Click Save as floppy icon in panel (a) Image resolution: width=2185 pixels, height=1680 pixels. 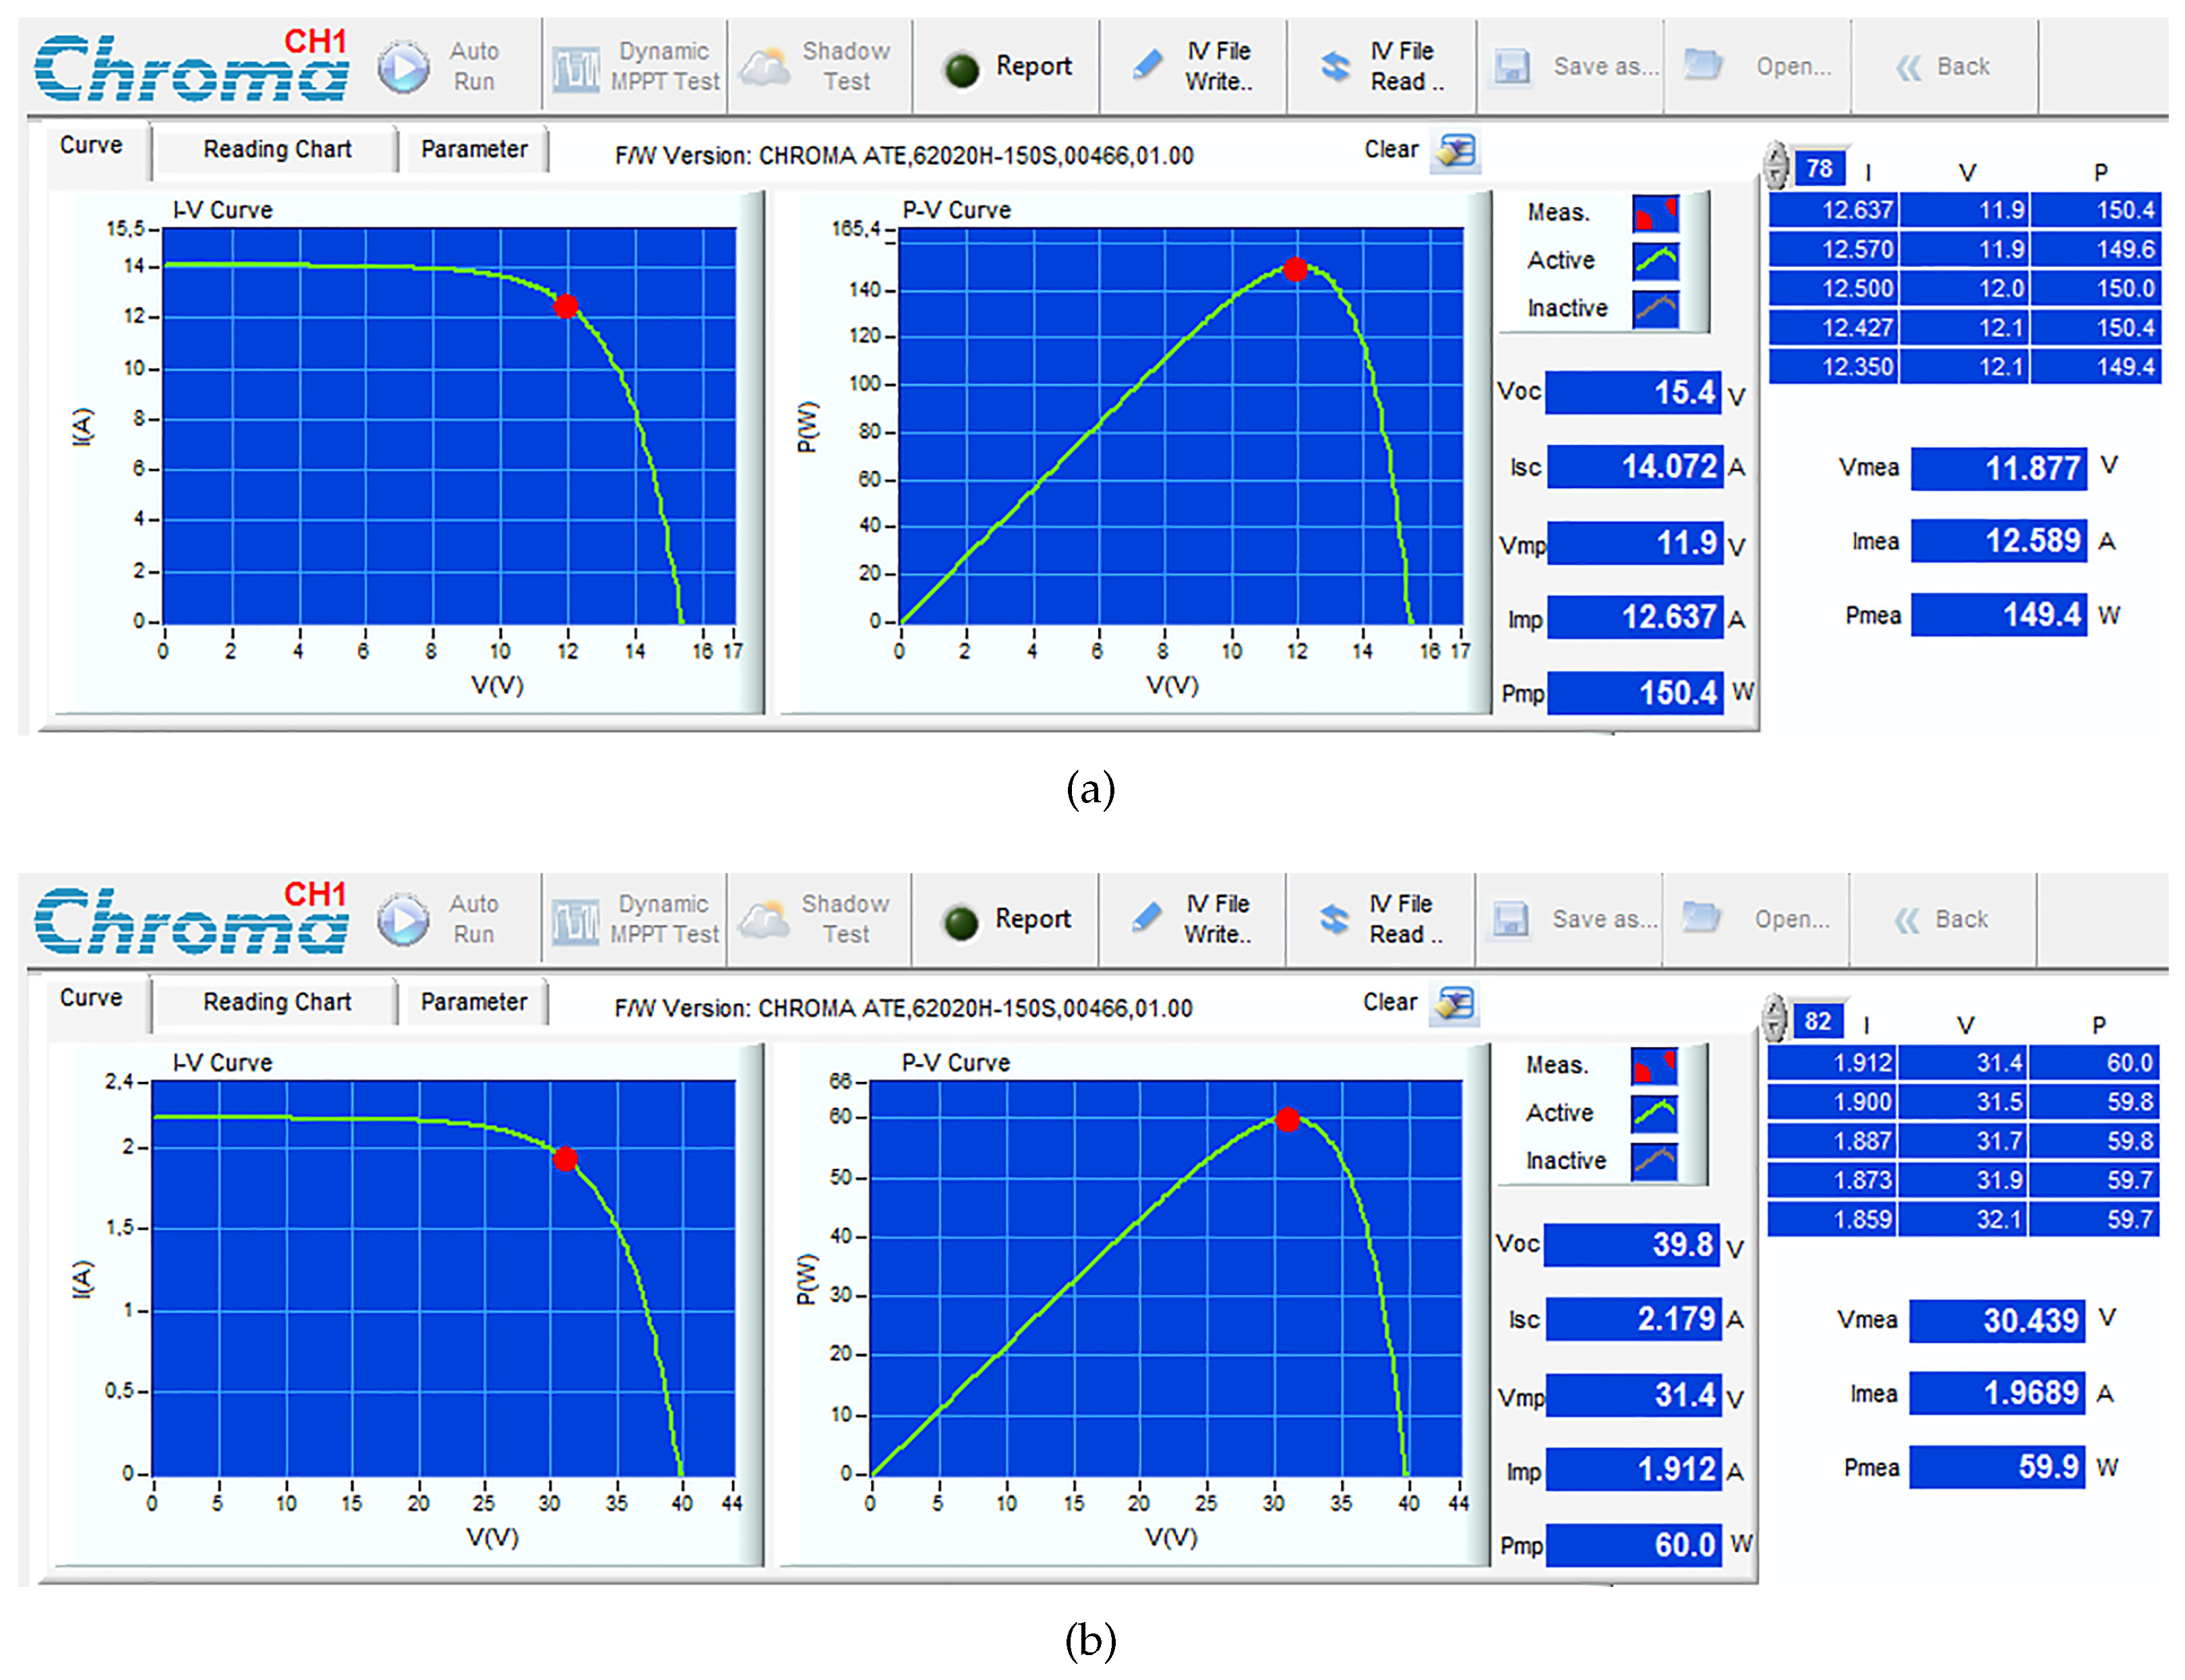(1512, 67)
